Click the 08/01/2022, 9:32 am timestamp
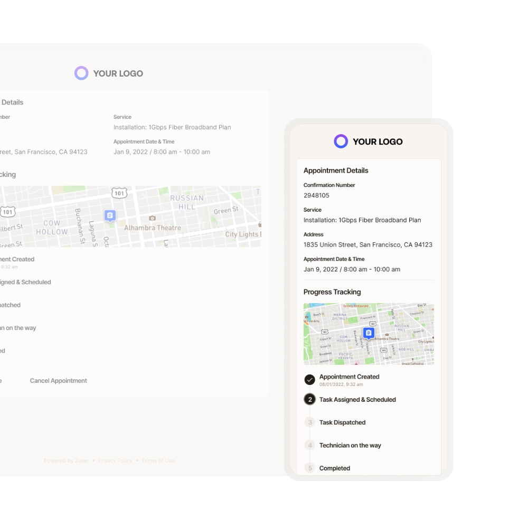The width and height of the screenshot is (528, 528). coord(341,384)
